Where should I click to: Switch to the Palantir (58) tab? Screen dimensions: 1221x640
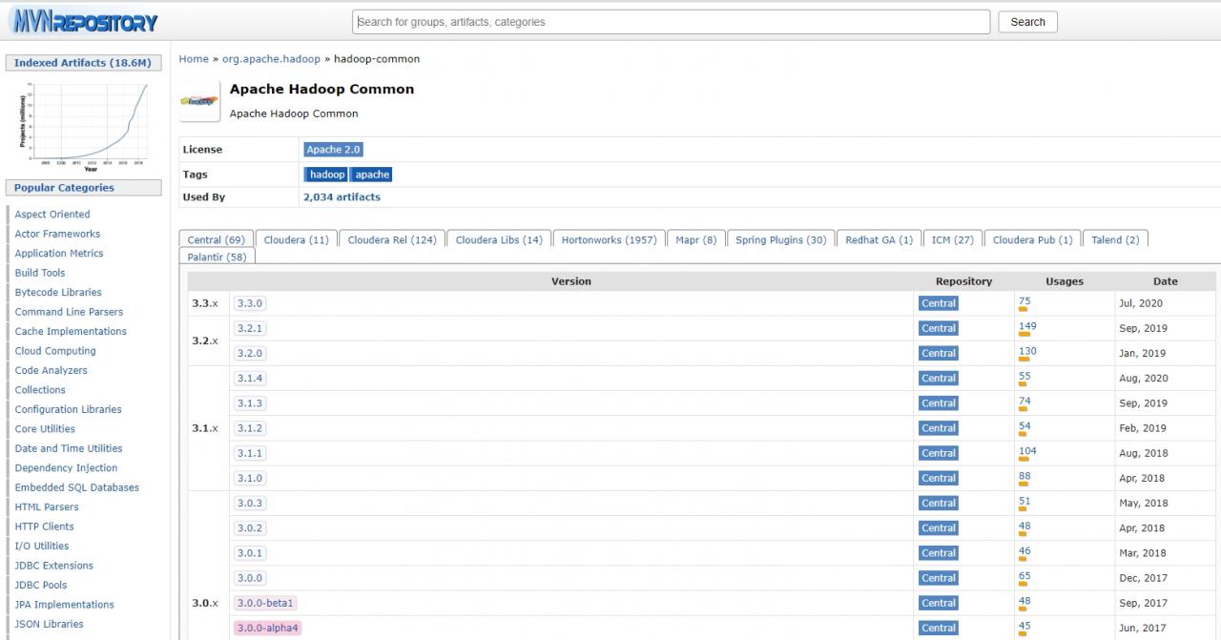[217, 257]
